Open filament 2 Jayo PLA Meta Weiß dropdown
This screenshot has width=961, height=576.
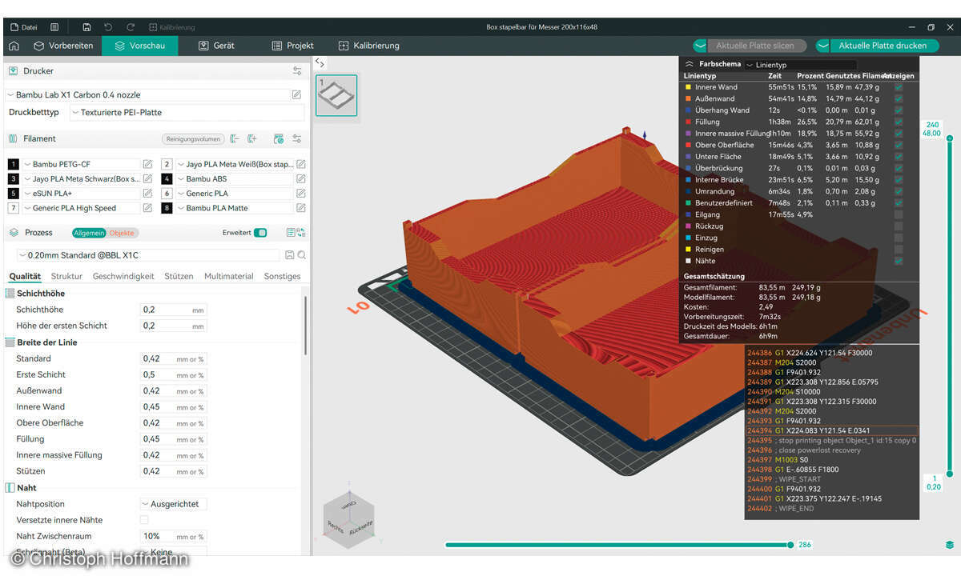235,164
